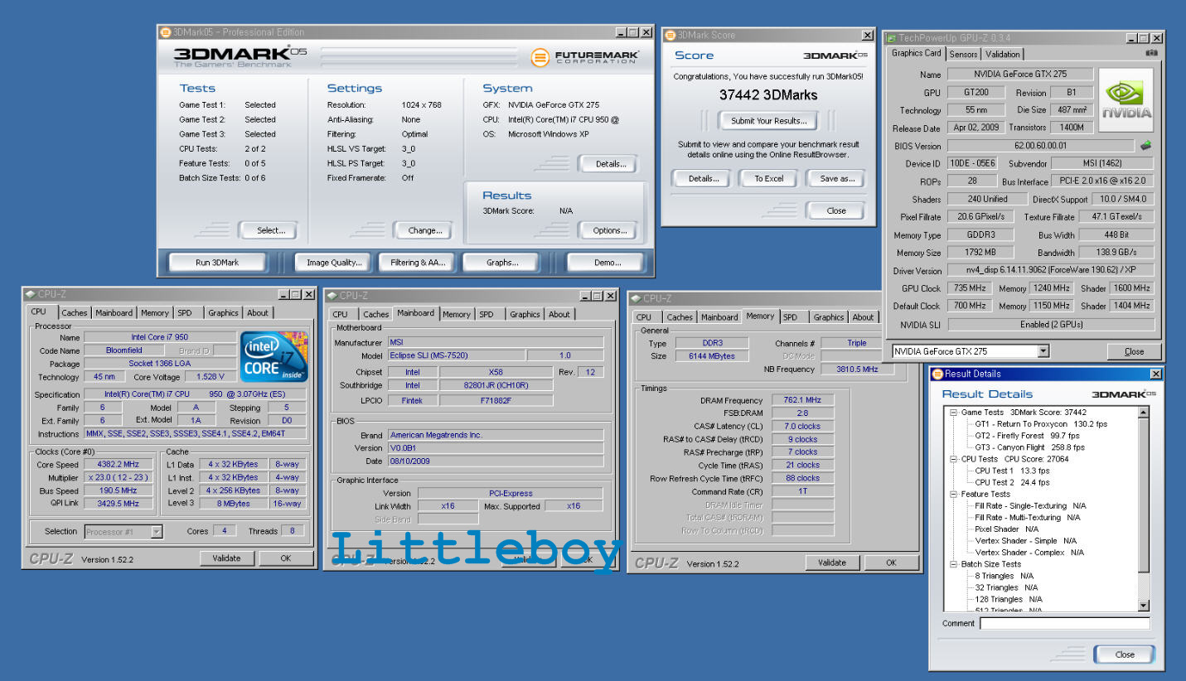This screenshot has width=1186, height=681.
Task: Open CPU tab in the CPU-Z Memory window
Action: coord(644,317)
